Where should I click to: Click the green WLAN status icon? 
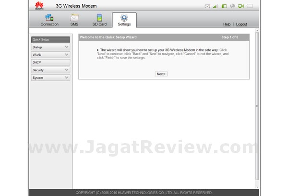tap(240, 6)
